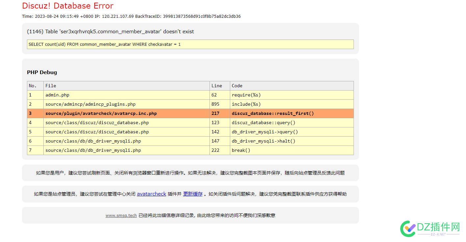466x242 pixels.
Task: Select db_driver_mysqli.php cell in row 6
Action: [127, 141]
